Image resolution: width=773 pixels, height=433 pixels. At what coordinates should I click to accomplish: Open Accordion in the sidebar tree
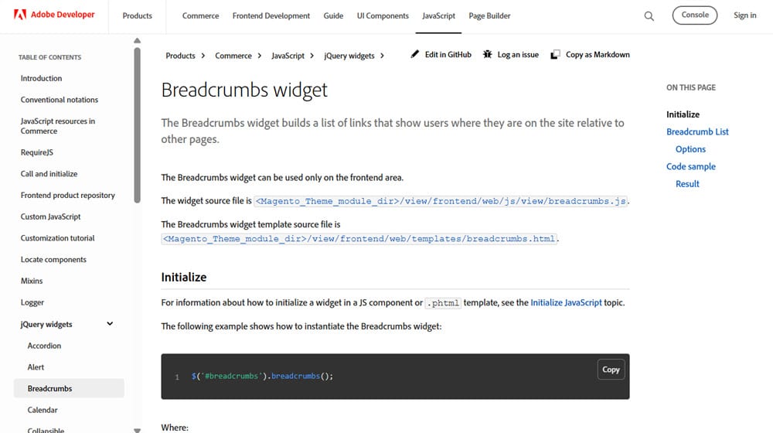tap(44, 346)
